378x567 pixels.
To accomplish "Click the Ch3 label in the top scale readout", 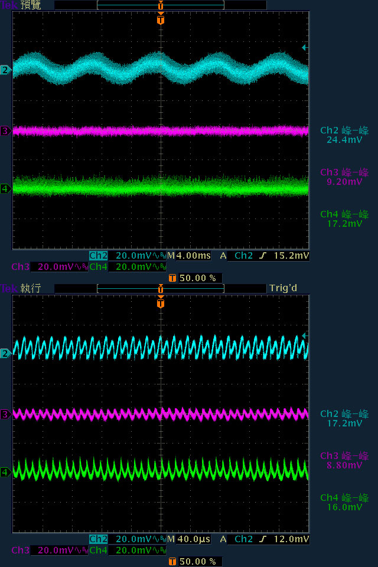I will click(20, 267).
